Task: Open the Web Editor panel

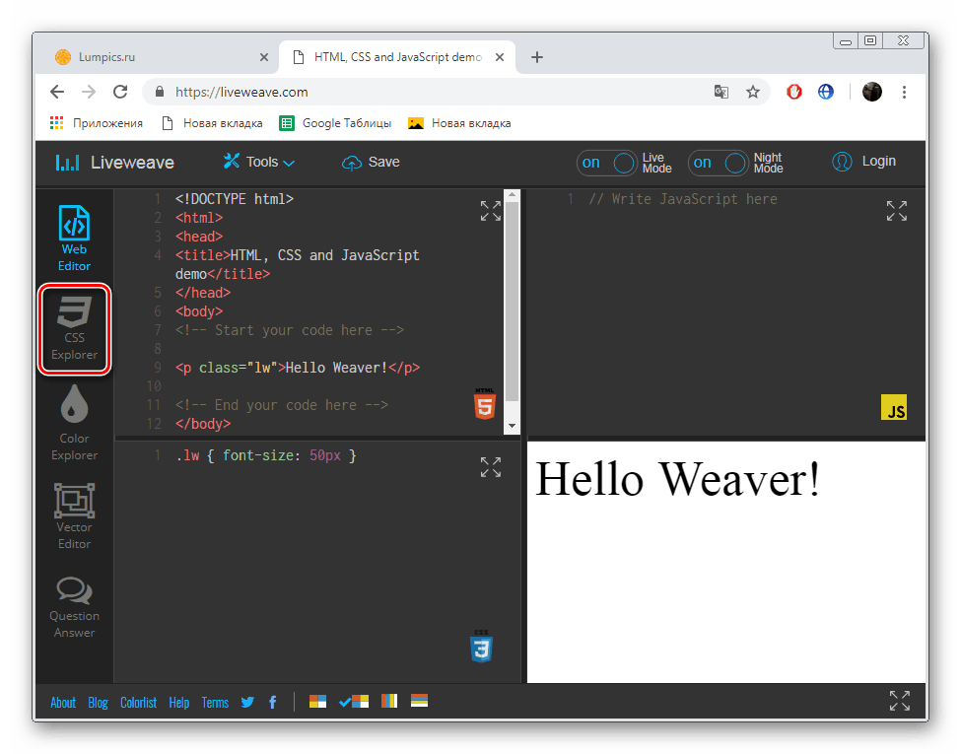Action: coord(74,237)
